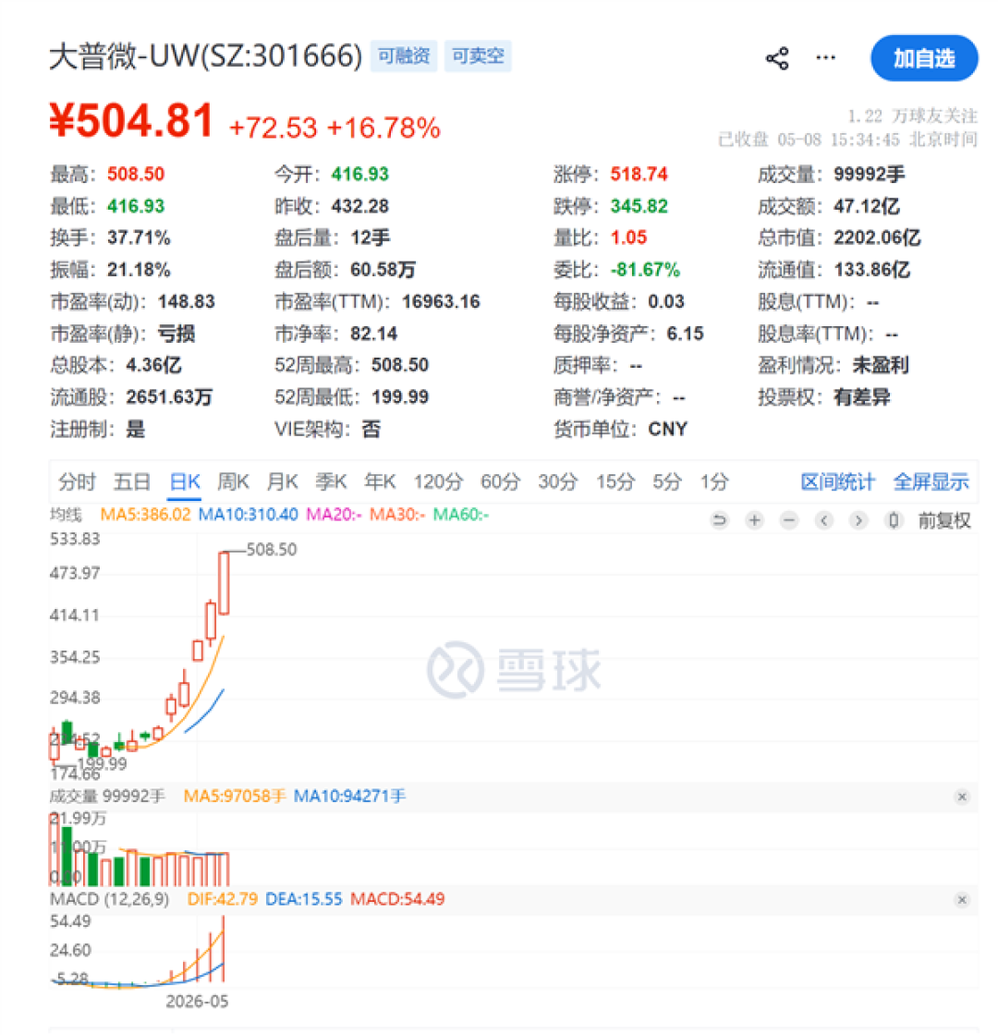Screen dimensions: 998x1035
Task: Switch to 分时 chart tab
Action: [x=78, y=481]
